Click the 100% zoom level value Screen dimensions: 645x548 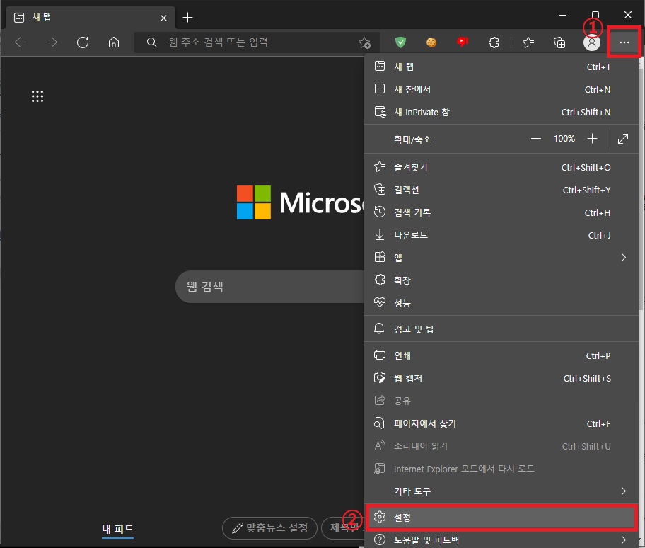coord(564,139)
